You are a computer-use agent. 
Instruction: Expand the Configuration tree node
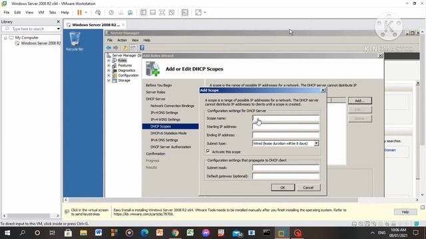[108, 76]
